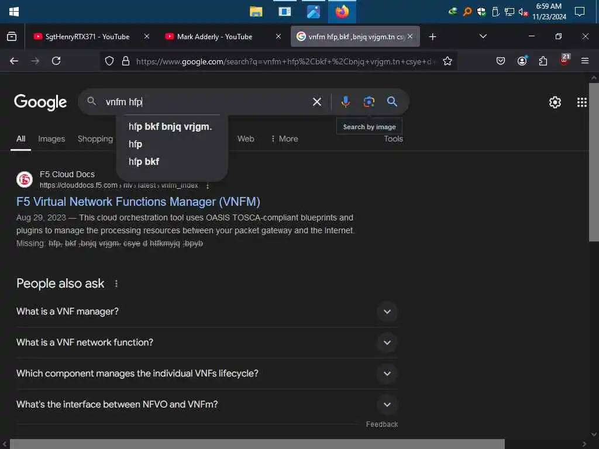Click Search by image camera icon
Image resolution: width=599 pixels, height=449 pixels.
click(369, 102)
